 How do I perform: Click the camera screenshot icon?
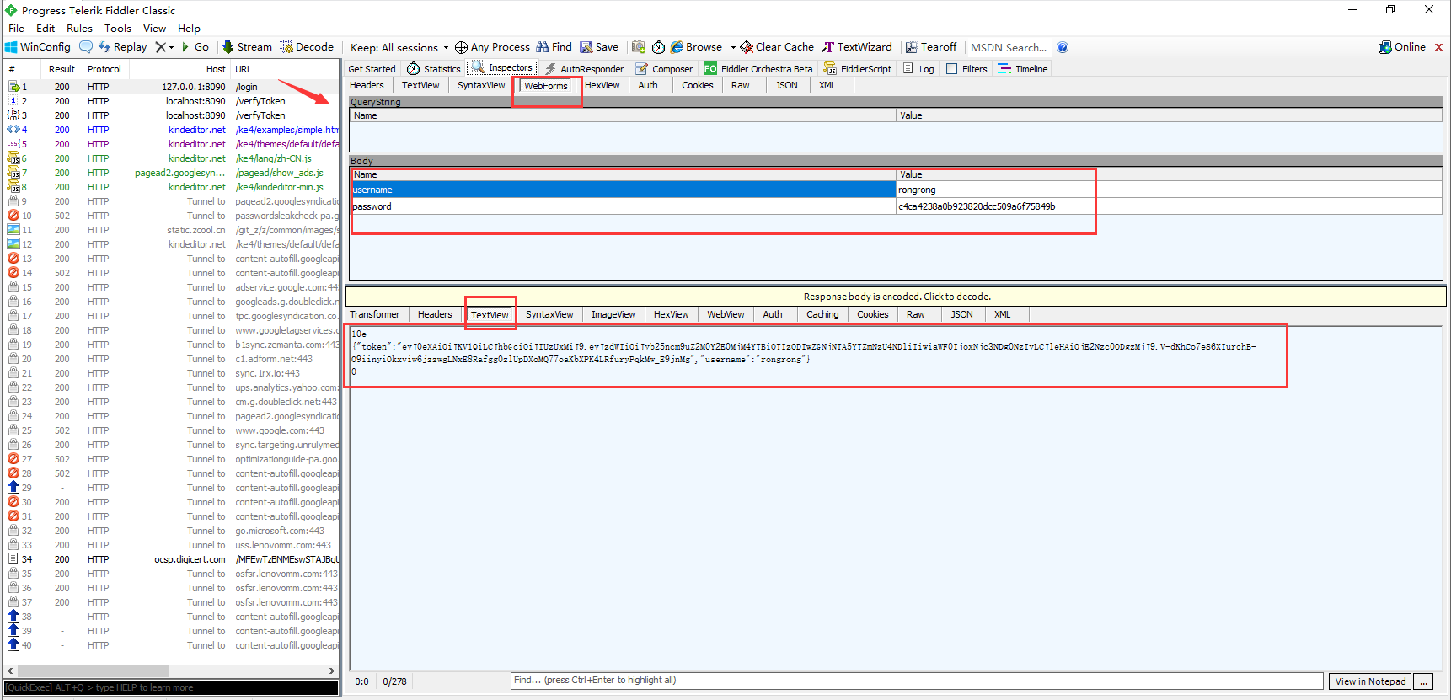tap(639, 47)
